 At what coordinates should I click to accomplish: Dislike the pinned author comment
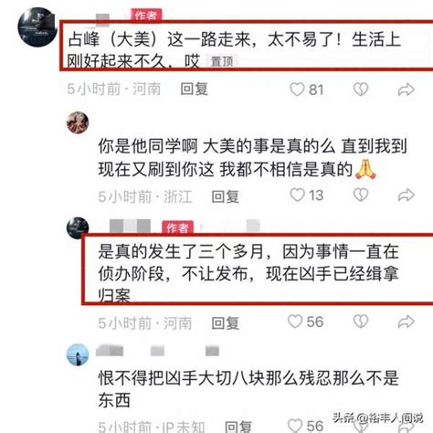(x=361, y=90)
